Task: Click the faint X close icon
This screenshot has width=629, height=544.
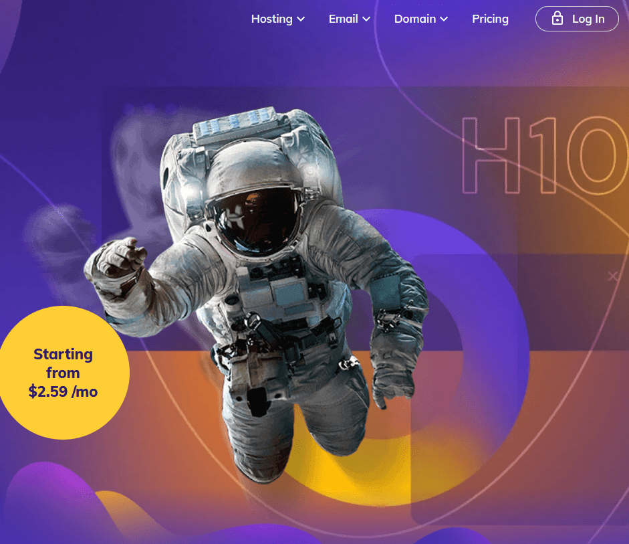Action: pos(612,276)
